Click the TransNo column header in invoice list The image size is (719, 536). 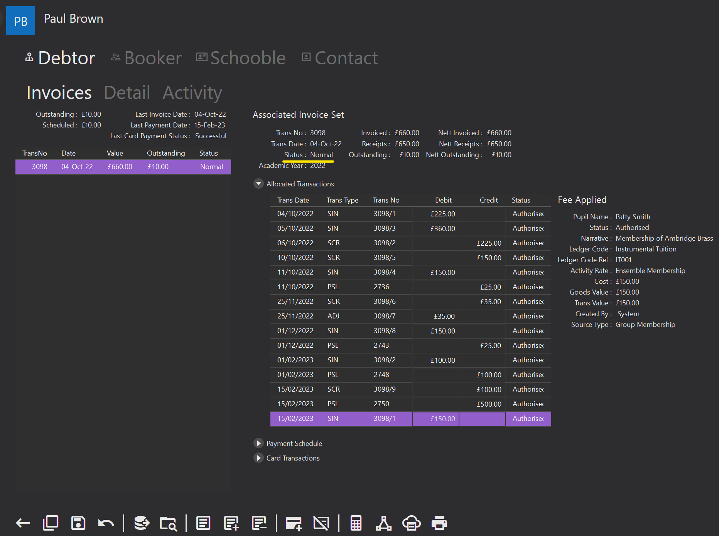[x=35, y=153]
